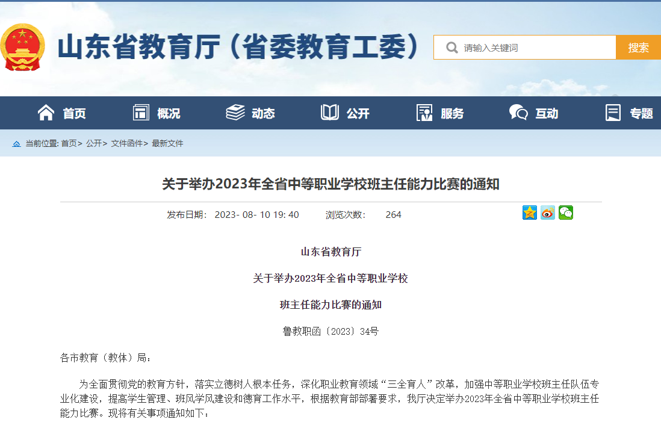Share to Weibo icon
661x428 pixels.
point(548,212)
